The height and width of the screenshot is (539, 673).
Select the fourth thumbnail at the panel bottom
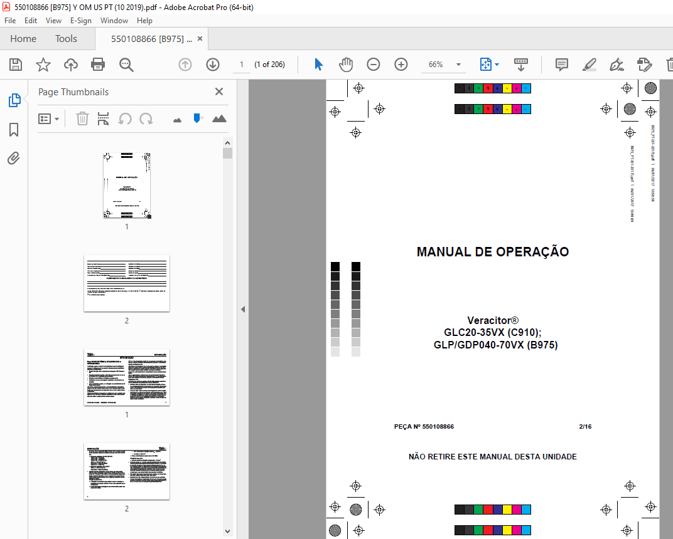click(x=127, y=471)
